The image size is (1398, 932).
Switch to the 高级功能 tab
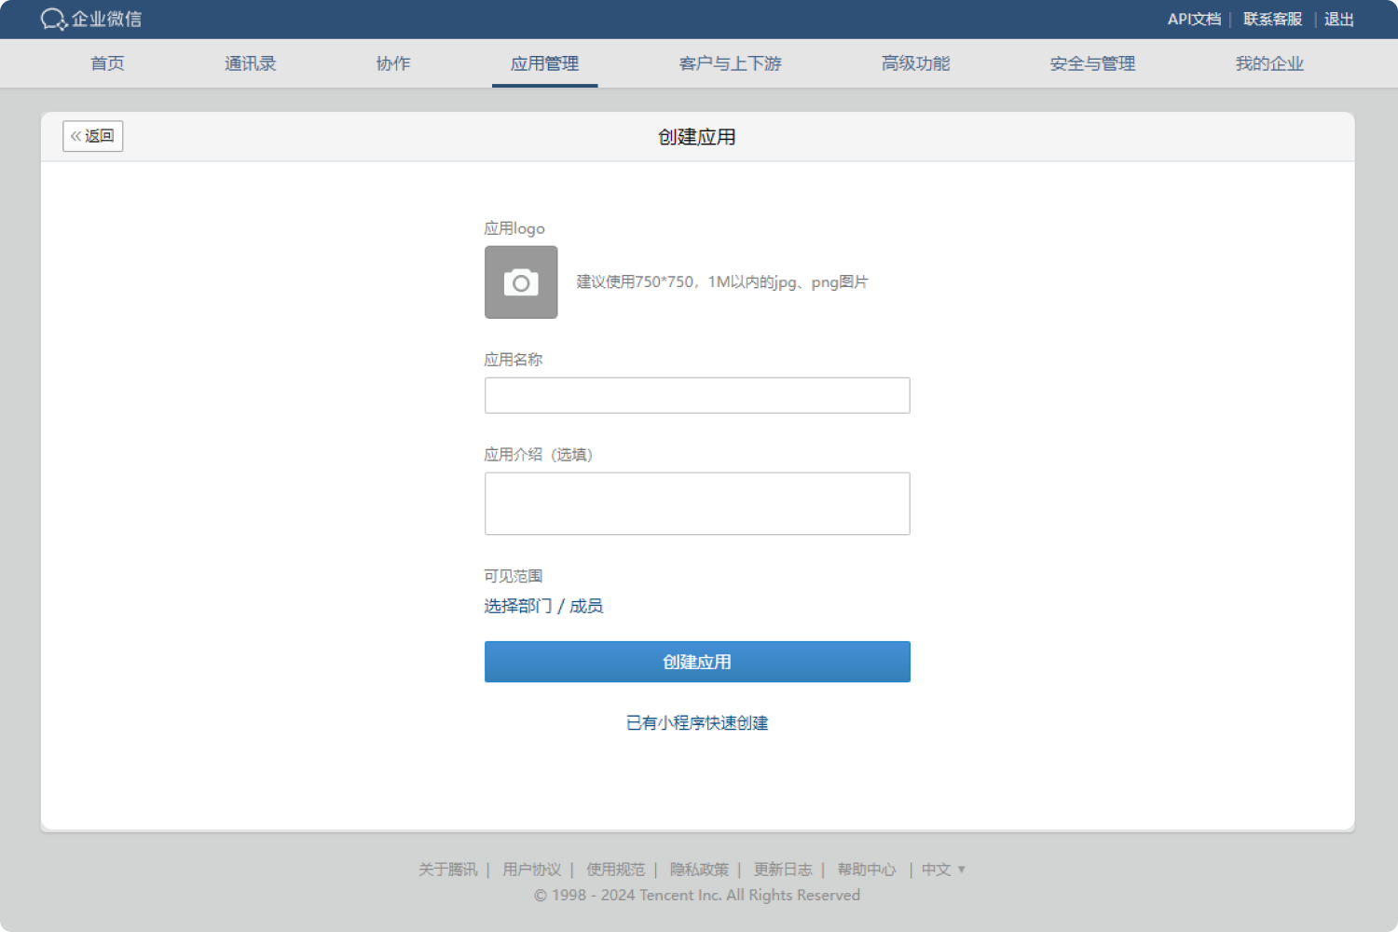tap(916, 63)
